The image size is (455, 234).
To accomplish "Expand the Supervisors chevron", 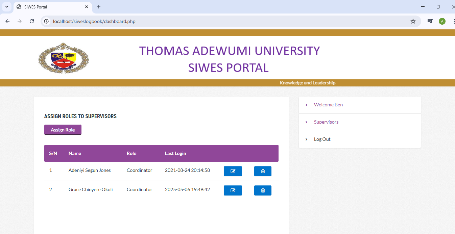I will (x=306, y=122).
